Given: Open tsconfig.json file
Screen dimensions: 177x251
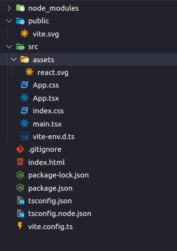Looking at the screenshot, I should point(50,201).
